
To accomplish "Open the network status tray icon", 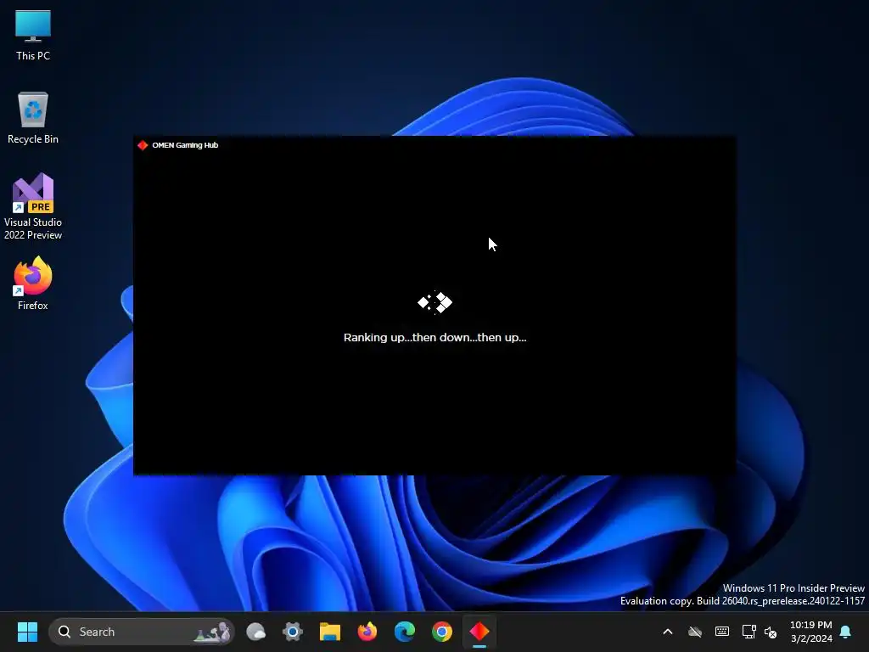I will coord(748,632).
